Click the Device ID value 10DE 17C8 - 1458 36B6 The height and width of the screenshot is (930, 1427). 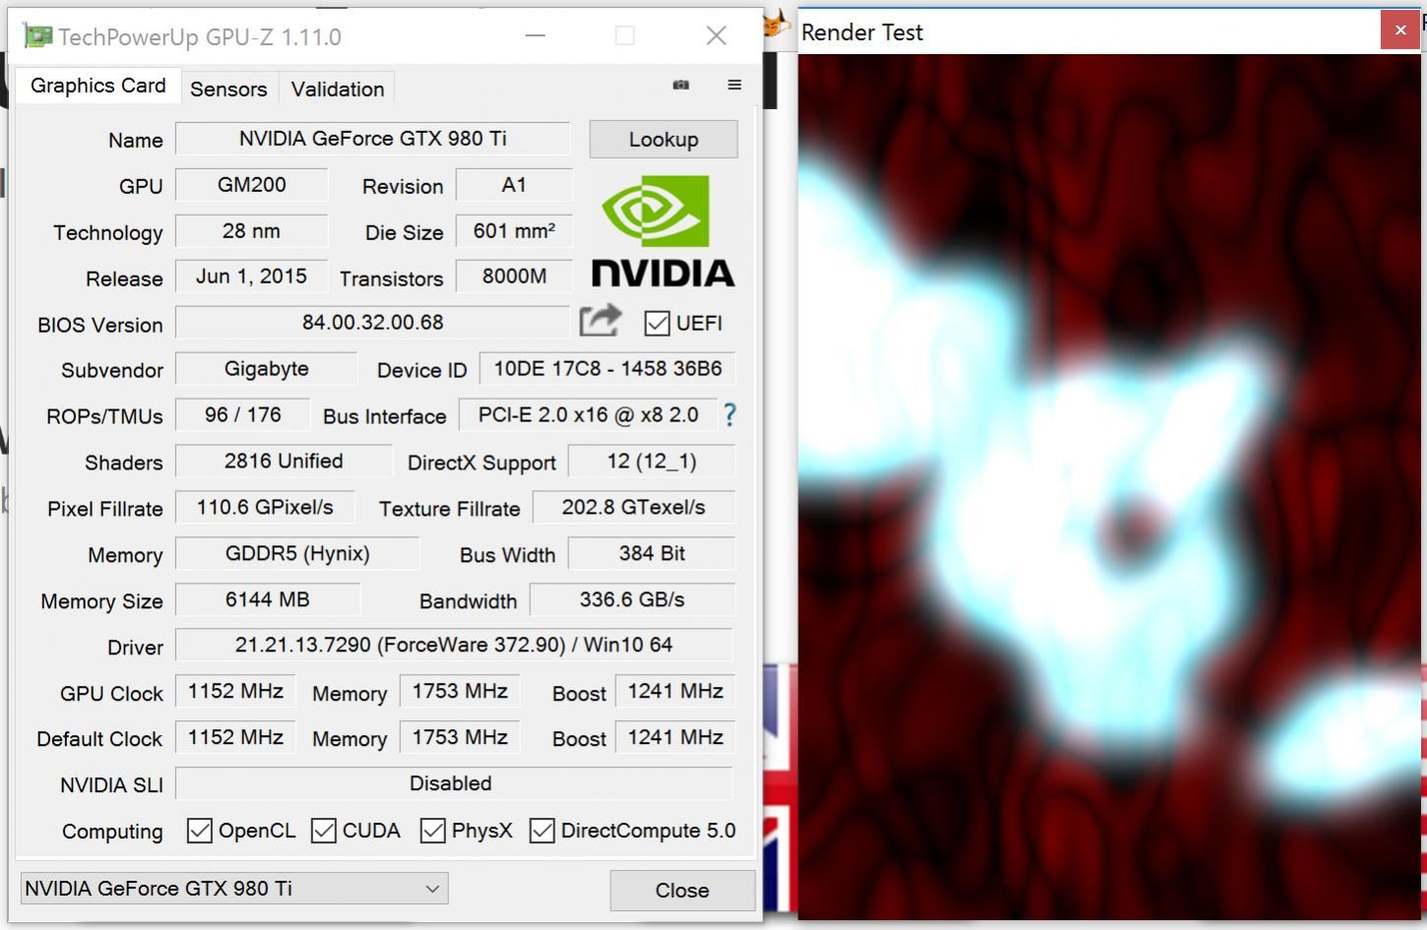tap(608, 369)
